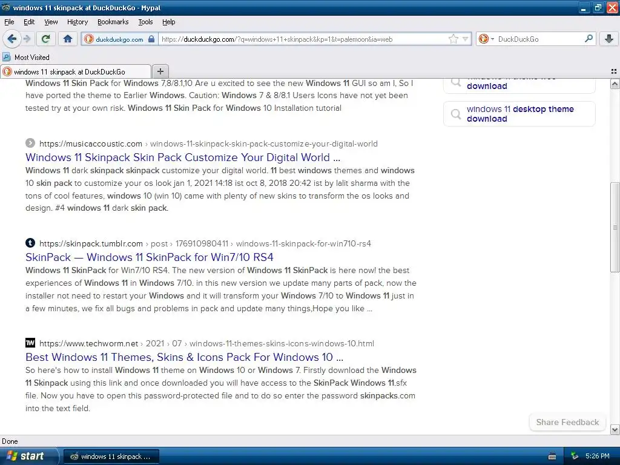Viewport: 620px width, 465px height.
Task: Open the Help menu
Action: tap(168, 22)
